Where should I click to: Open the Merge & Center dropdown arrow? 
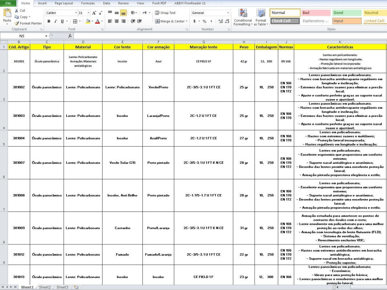pos(187,21)
